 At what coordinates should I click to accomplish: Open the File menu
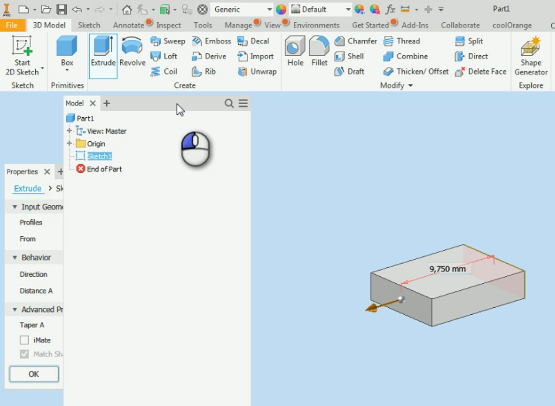point(12,25)
